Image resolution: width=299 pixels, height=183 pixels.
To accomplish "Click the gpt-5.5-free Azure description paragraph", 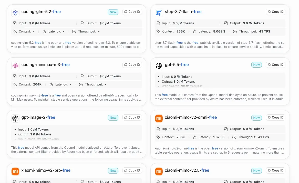I will click(220, 97).
